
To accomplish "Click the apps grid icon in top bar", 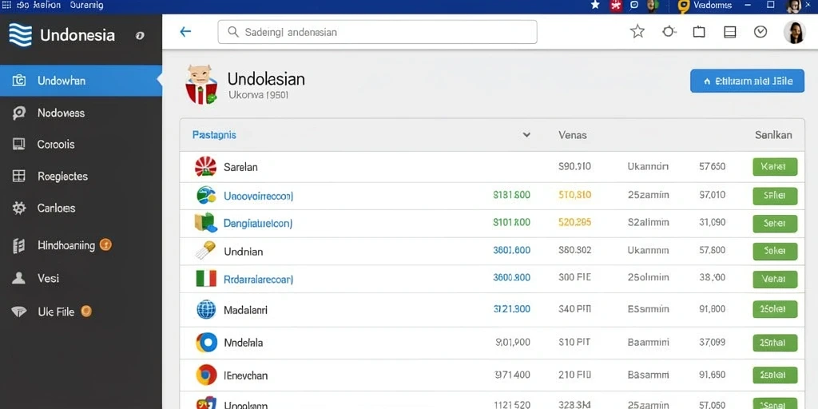I will point(6,6).
